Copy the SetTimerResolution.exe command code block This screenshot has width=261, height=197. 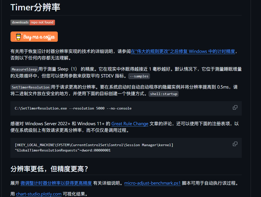click(x=235, y=107)
